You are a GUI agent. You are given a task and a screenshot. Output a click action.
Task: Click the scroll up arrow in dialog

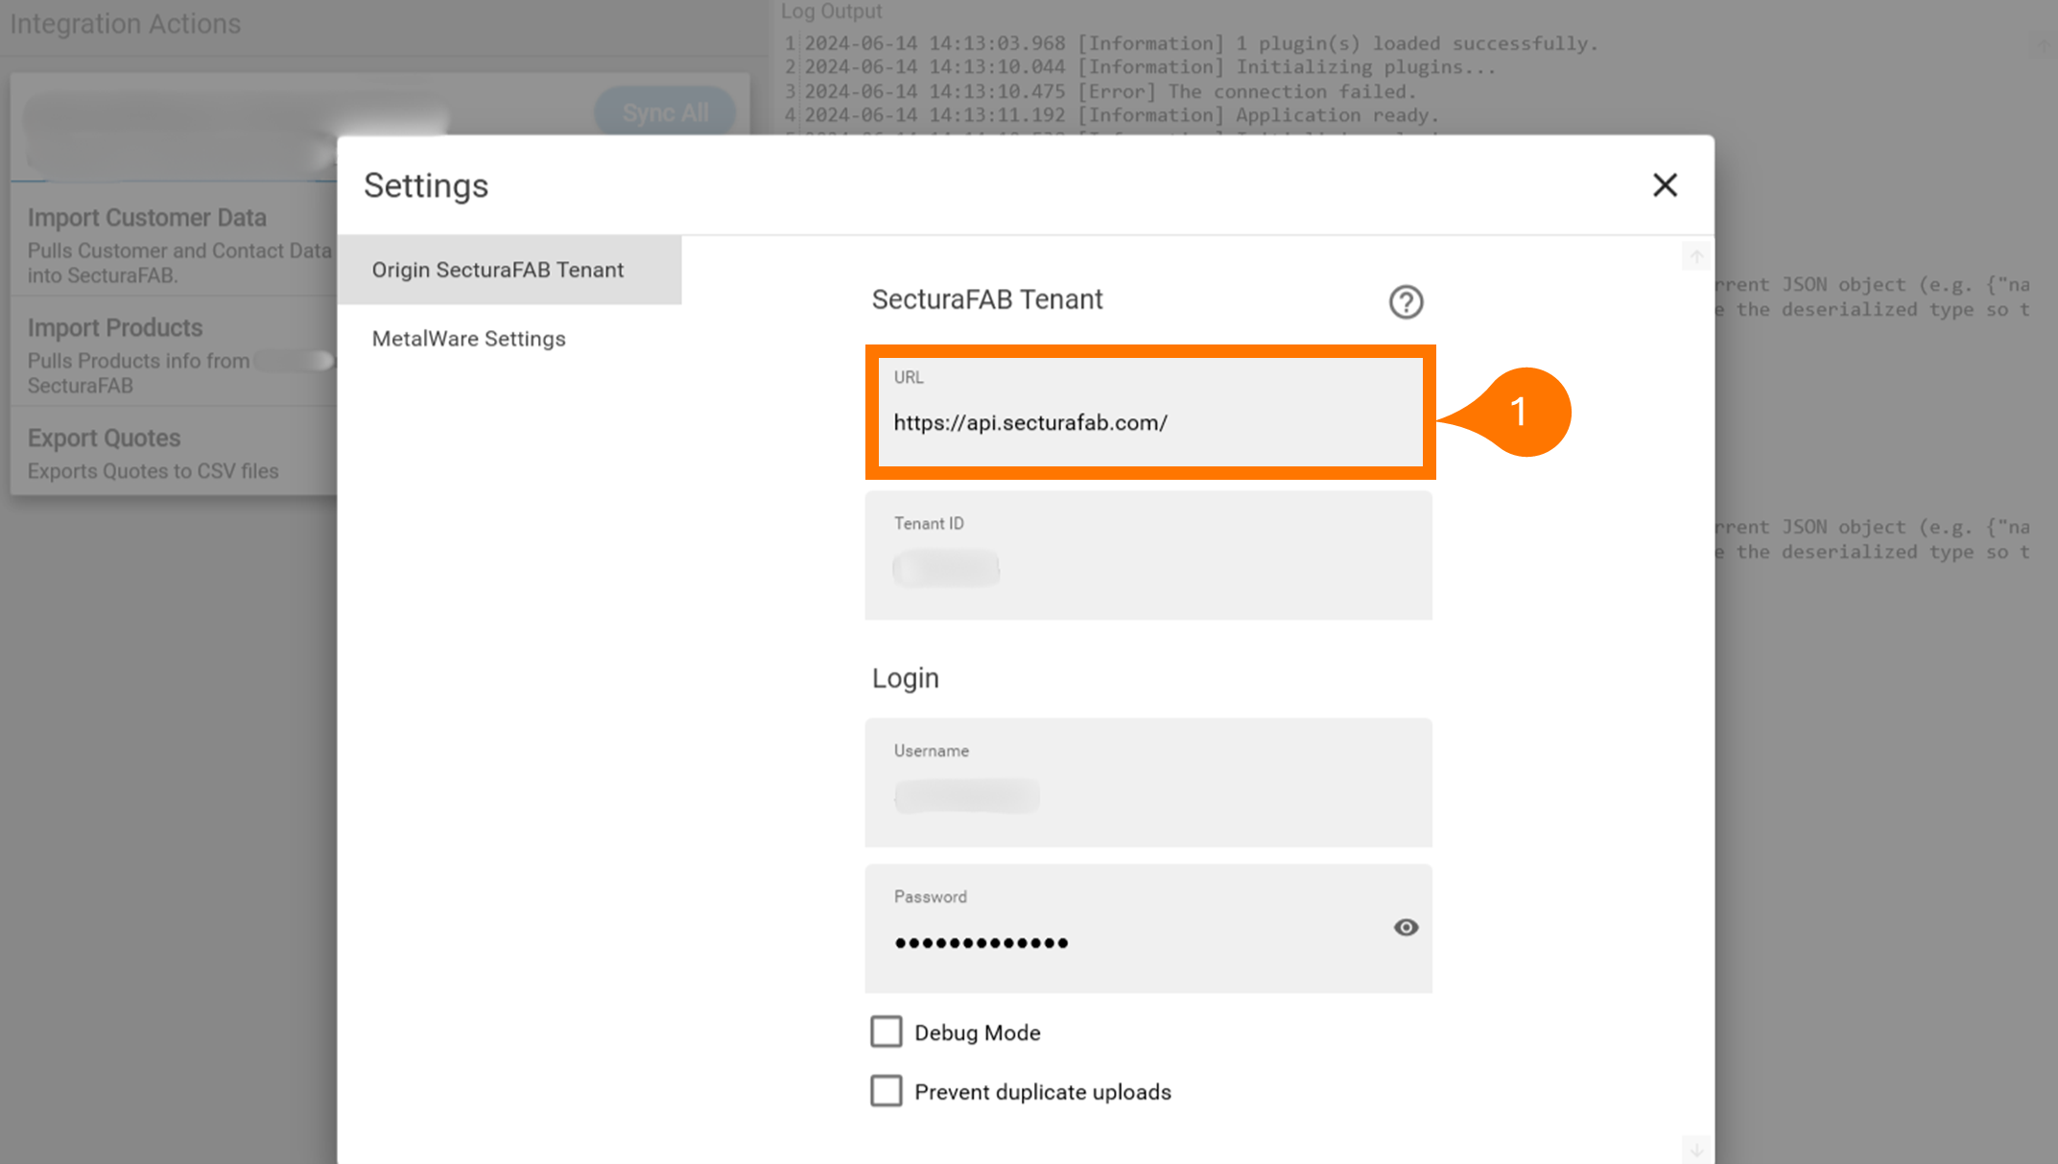[x=1695, y=256]
